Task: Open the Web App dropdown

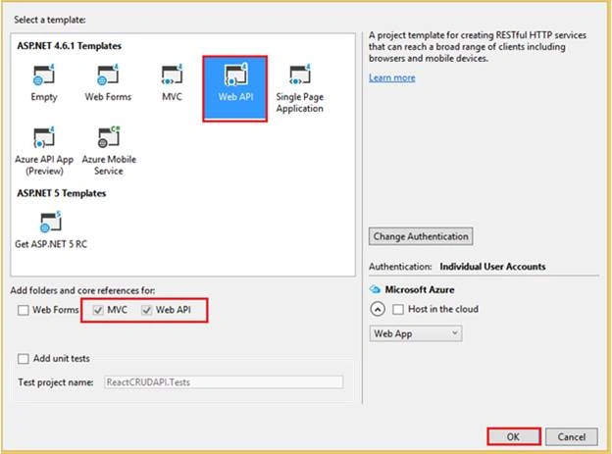Action: [x=416, y=333]
